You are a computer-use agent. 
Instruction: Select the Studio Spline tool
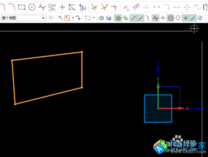[42, 7]
